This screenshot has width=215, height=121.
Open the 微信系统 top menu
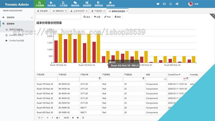click(x=75, y=4)
